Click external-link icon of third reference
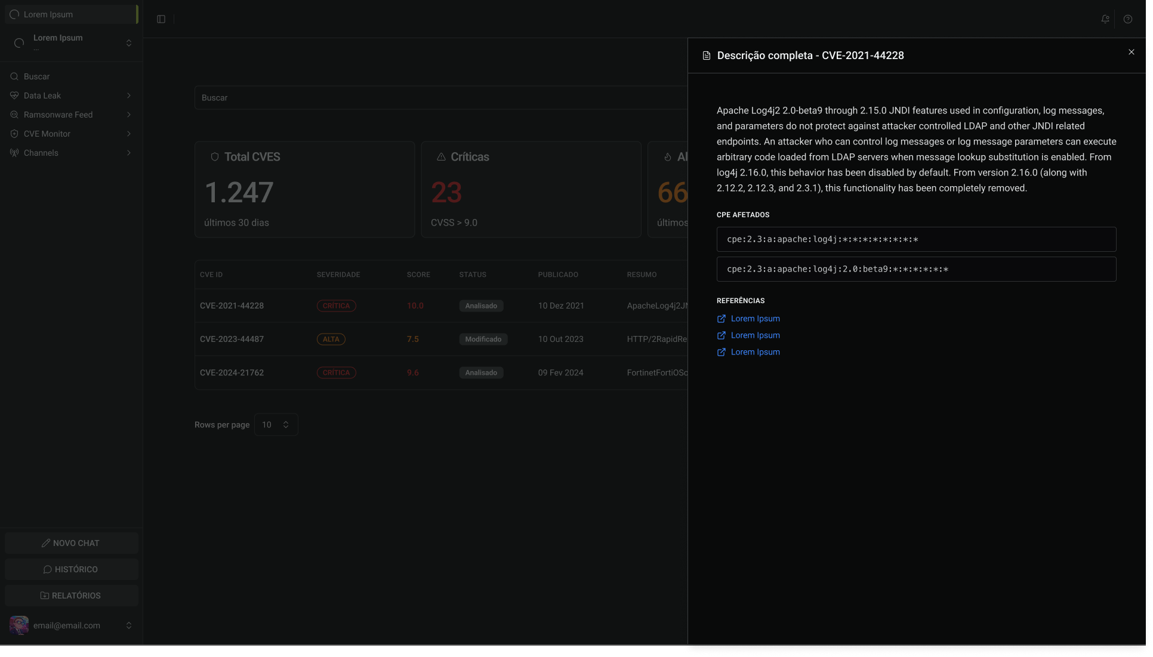The height and width of the screenshot is (657, 1153). point(722,352)
